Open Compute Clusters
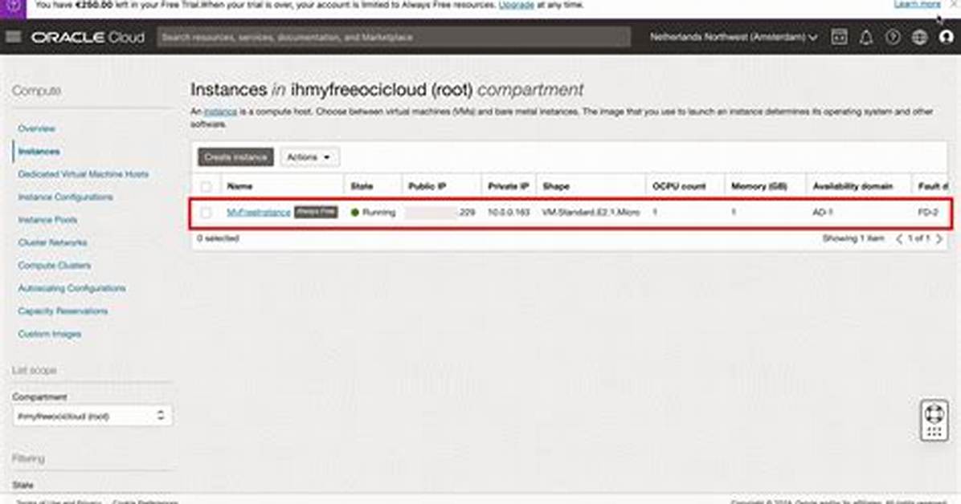Screen dimensions: 961x504 pos(55,265)
